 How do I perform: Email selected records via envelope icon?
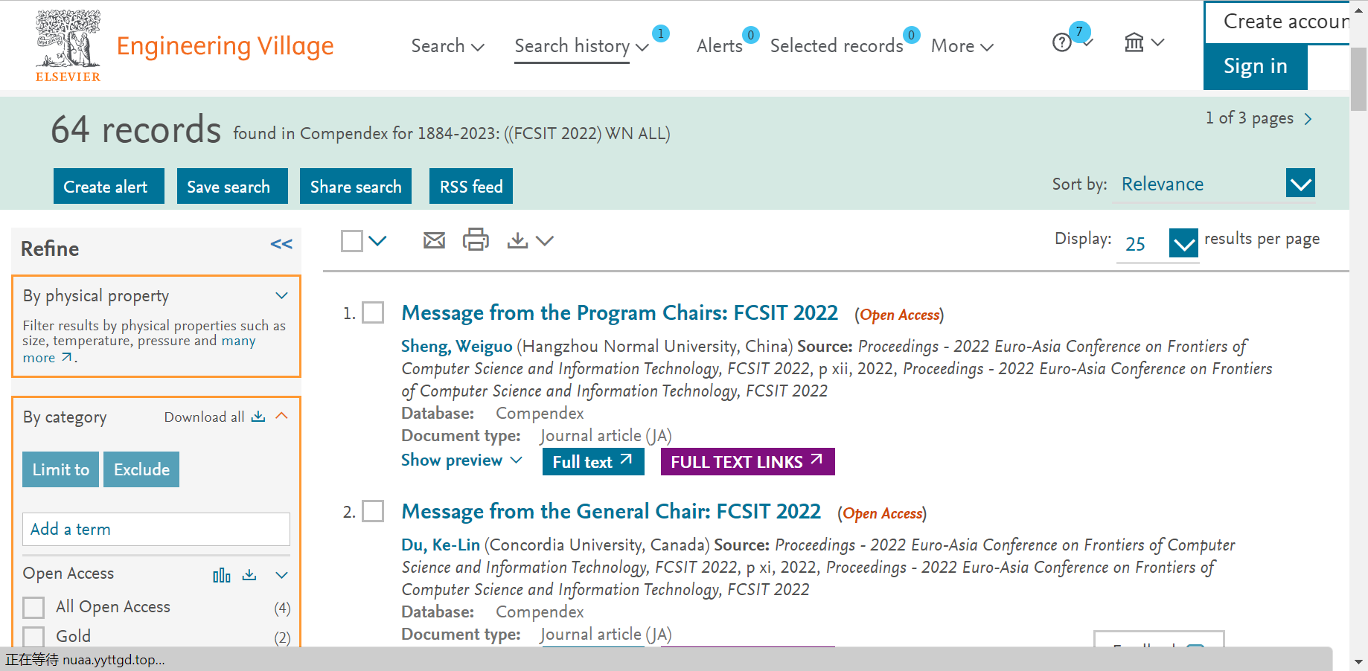pos(434,240)
